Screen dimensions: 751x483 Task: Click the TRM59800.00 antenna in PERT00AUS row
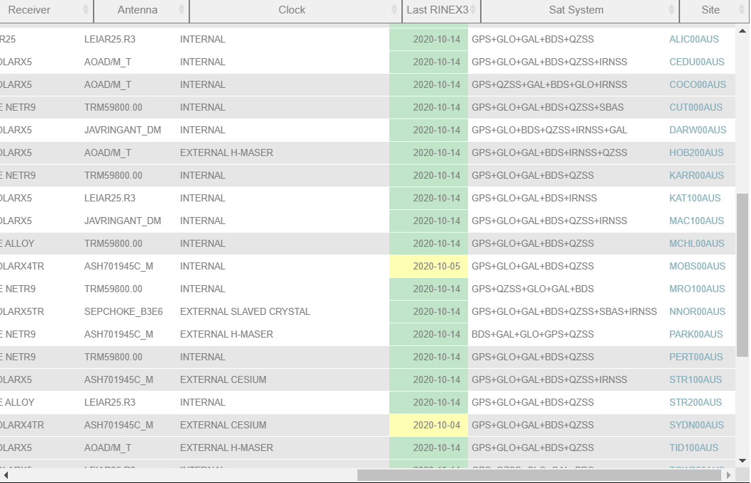point(113,357)
